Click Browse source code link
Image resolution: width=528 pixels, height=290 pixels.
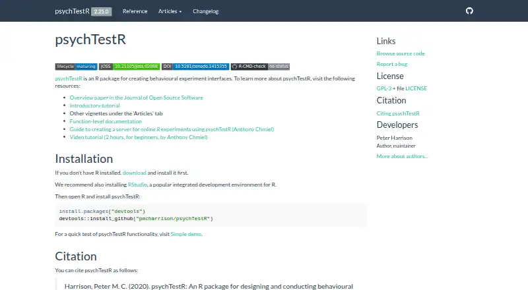tap(401, 53)
